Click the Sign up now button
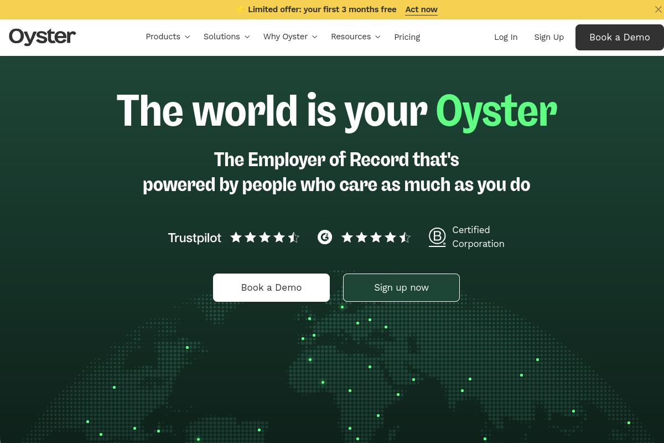The image size is (664, 443). click(401, 287)
